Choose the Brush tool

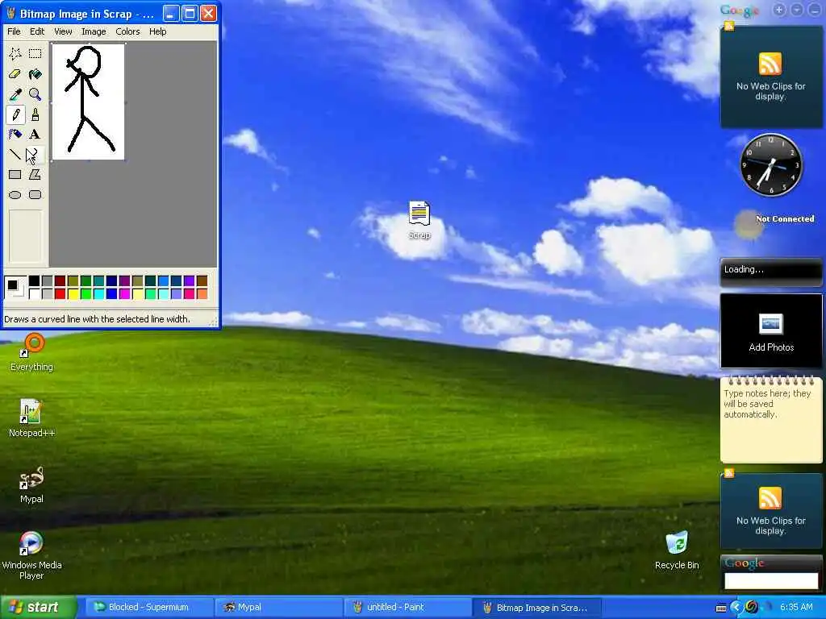(x=35, y=114)
